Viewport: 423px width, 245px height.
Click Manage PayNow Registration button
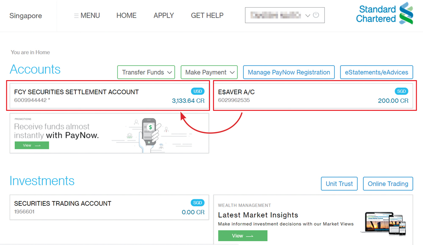point(289,72)
